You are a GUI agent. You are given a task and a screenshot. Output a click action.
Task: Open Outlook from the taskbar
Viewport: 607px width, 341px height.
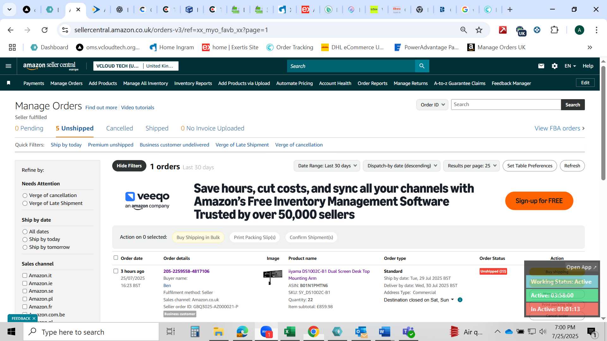click(x=361, y=332)
